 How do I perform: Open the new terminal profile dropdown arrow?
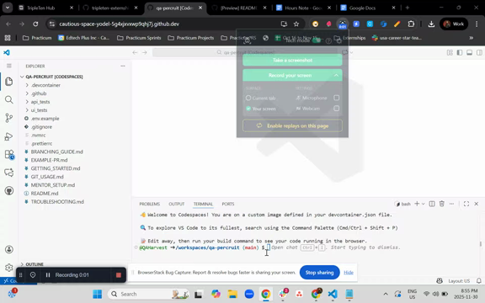pos(424,204)
